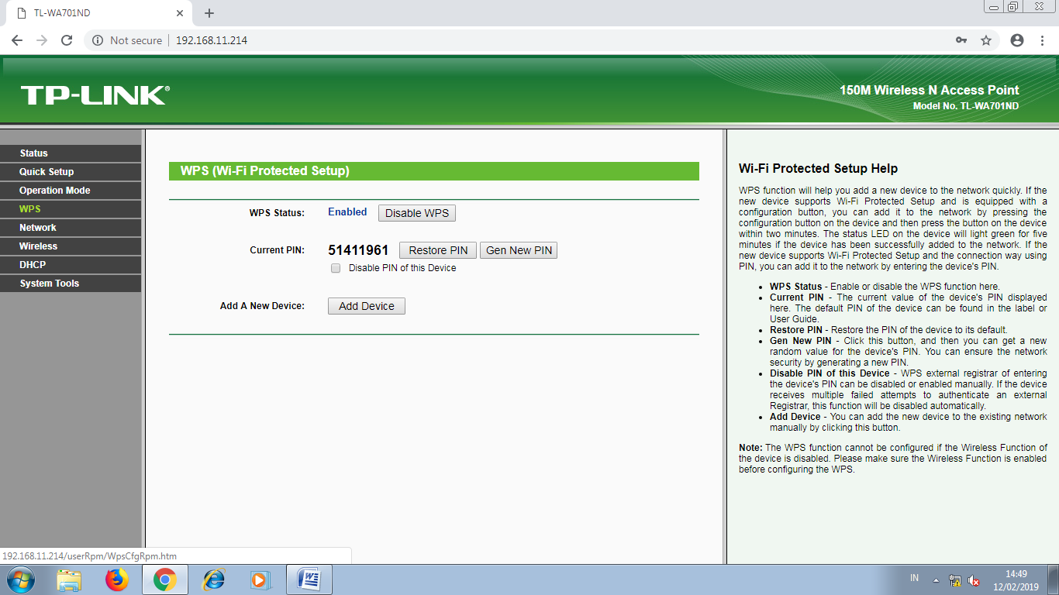
Task: Open the Chrome three-dot menu
Action: click(1042, 40)
